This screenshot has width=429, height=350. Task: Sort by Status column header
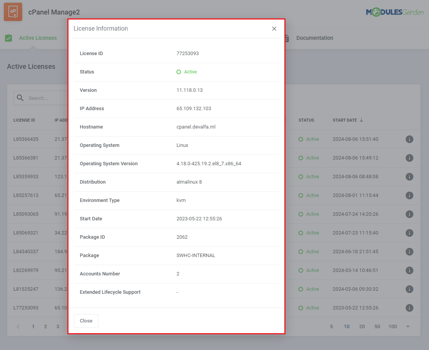pos(306,120)
